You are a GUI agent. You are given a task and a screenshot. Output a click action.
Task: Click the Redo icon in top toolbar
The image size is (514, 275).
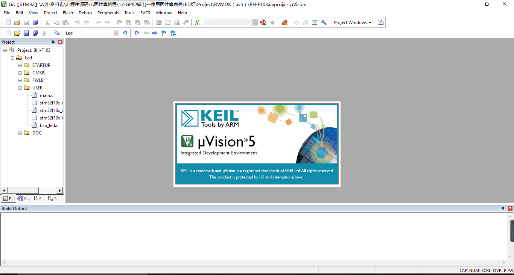87,23
